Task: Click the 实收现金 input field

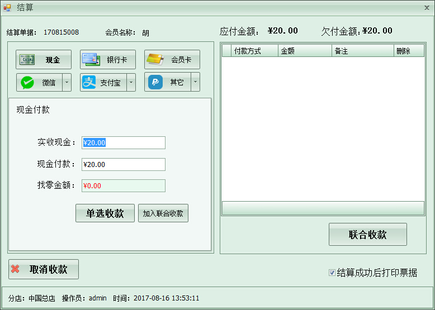Action: pyautogui.click(x=124, y=143)
